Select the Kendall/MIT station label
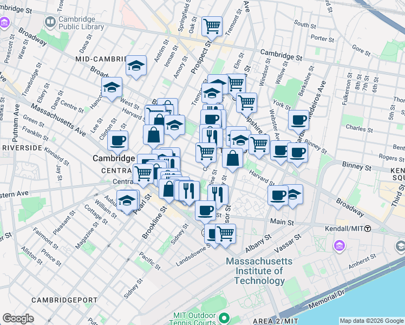The image size is (405, 325). 344,229
